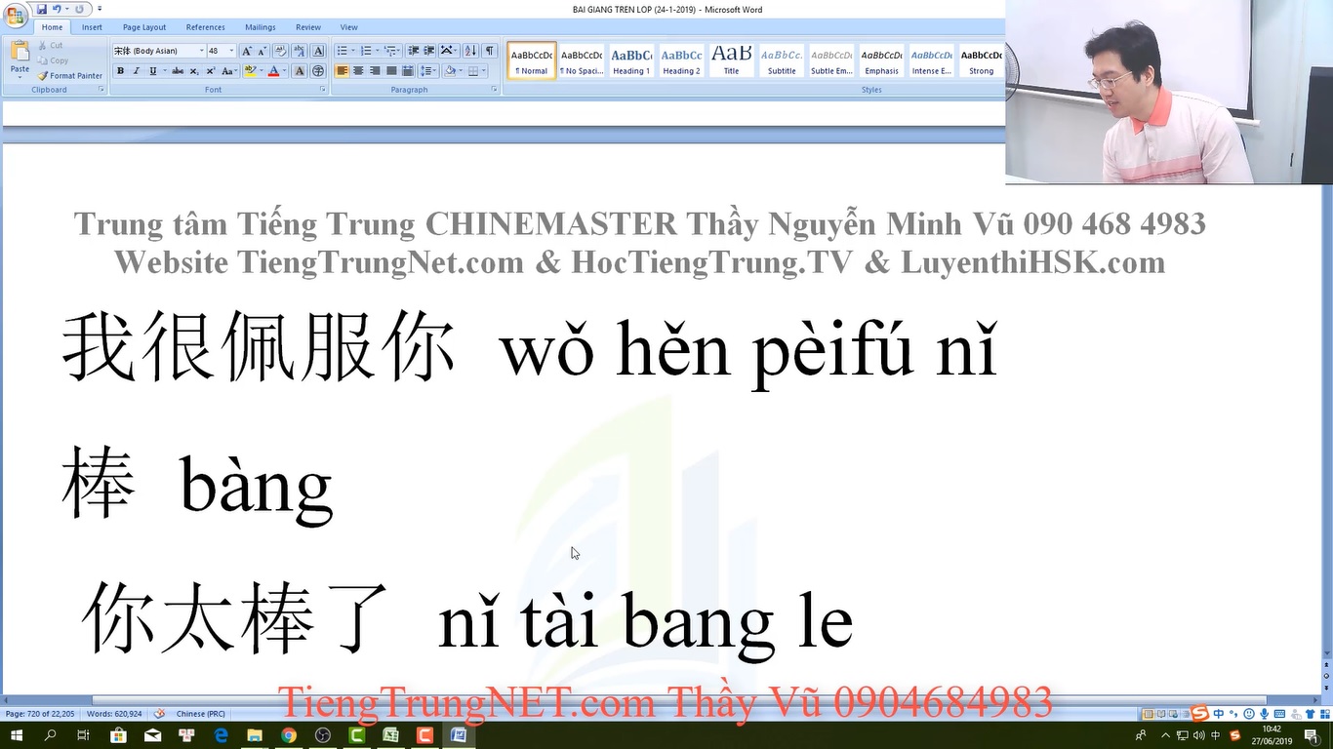The image size is (1333, 749).
Task: Toggle Bold formatting
Action: [120, 71]
